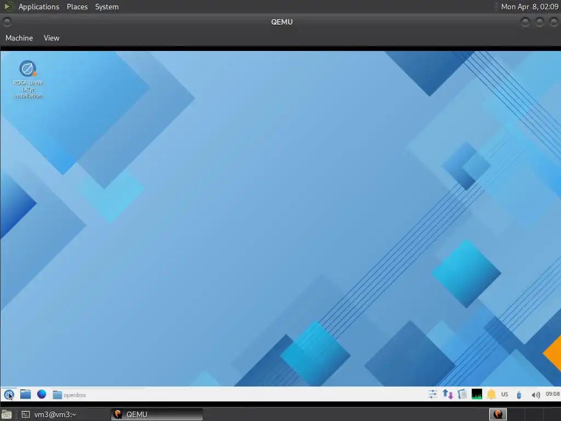Open the host System menu

[x=107, y=7]
